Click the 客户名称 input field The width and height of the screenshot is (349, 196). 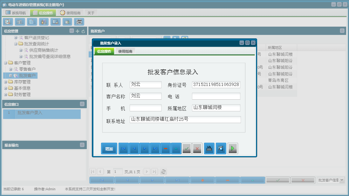click(146, 96)
